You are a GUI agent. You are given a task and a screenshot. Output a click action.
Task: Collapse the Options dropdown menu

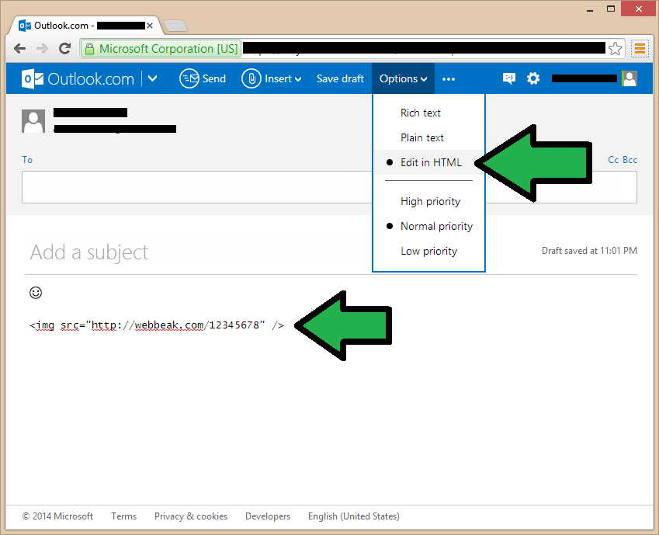point(403,78)
